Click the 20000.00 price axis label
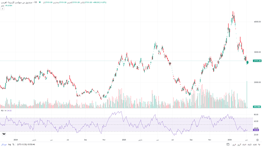 coord(258,82)
